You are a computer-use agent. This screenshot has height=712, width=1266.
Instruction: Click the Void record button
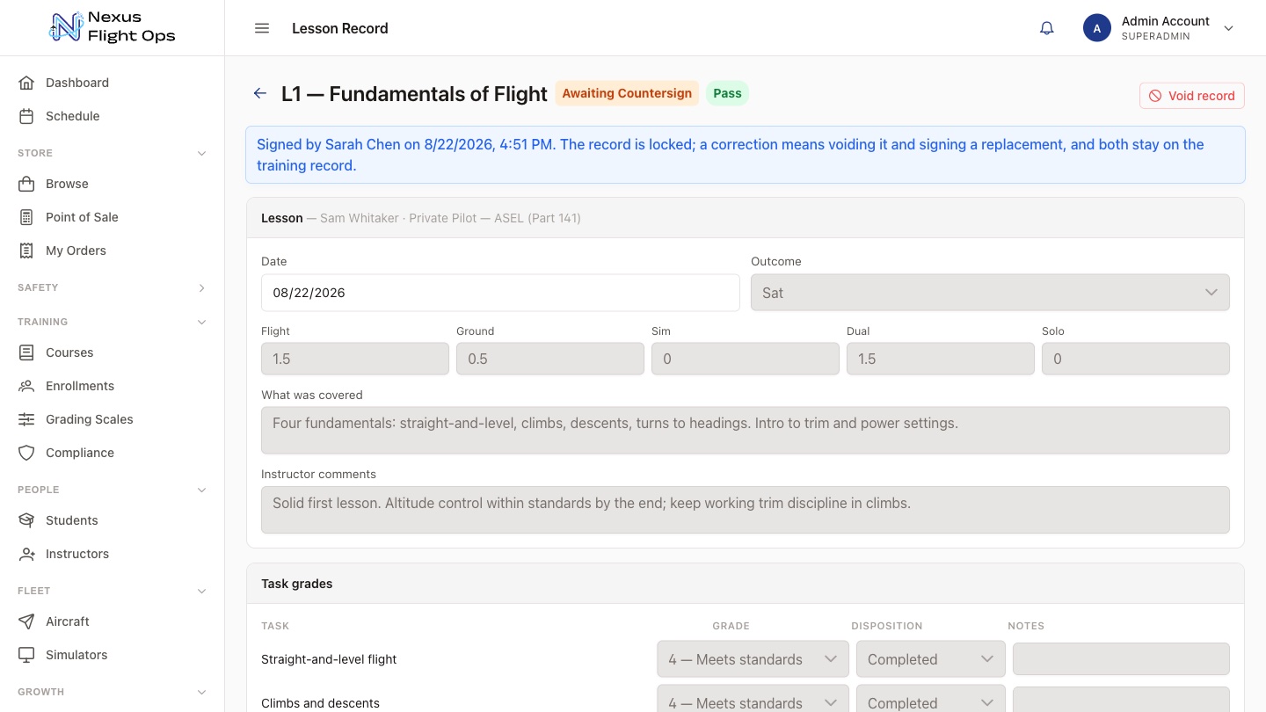coord(1192,96)
